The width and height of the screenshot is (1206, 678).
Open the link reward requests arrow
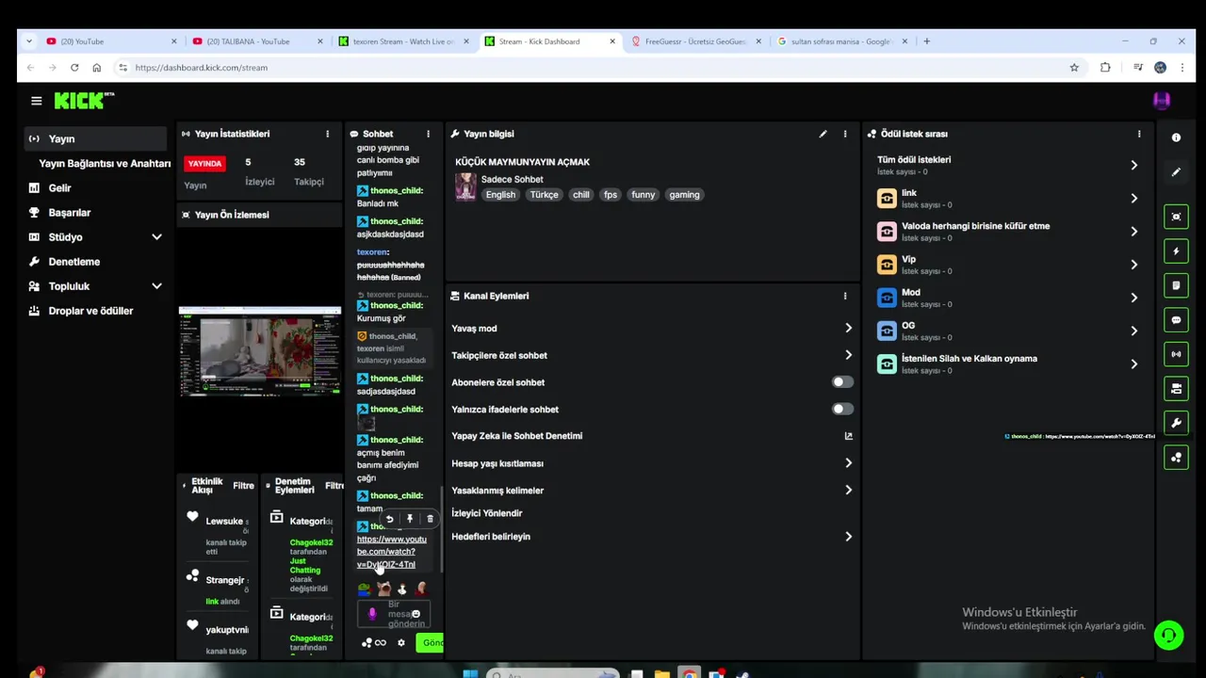[1133, 198]
